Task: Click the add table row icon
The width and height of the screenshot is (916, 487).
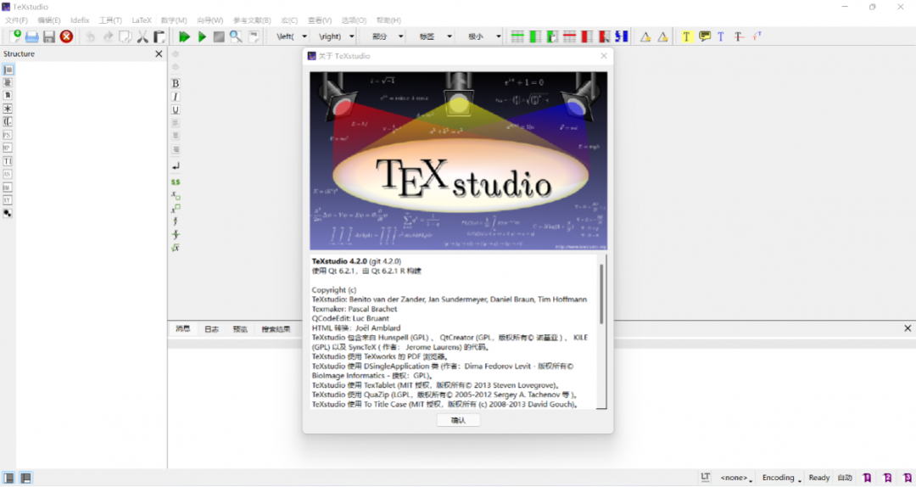Action: tap(517, 36)
